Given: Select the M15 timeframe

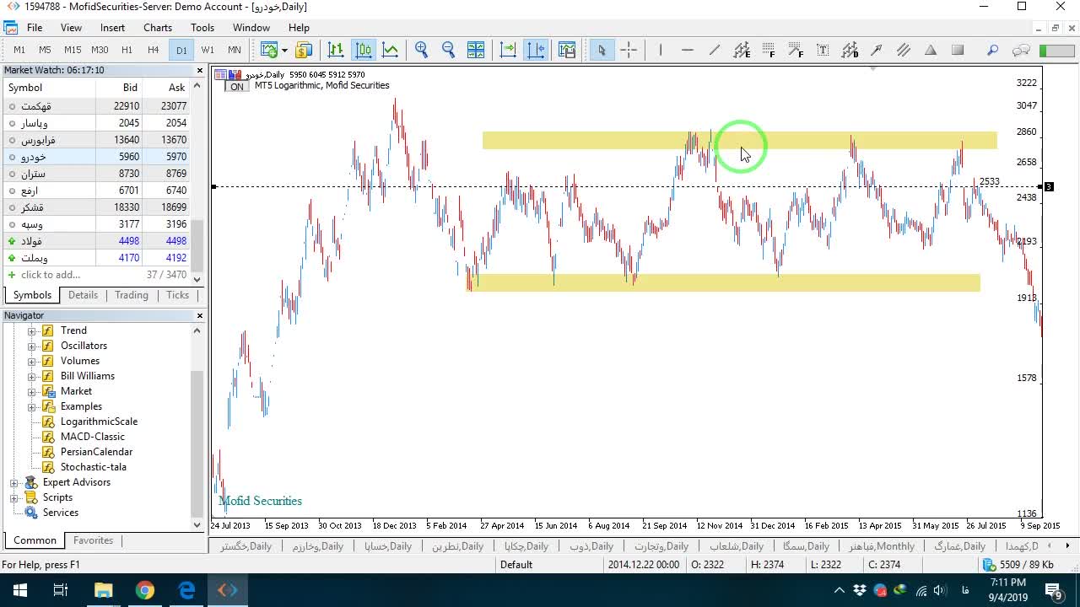Looking at the screenshot, I should pos(73,51).
